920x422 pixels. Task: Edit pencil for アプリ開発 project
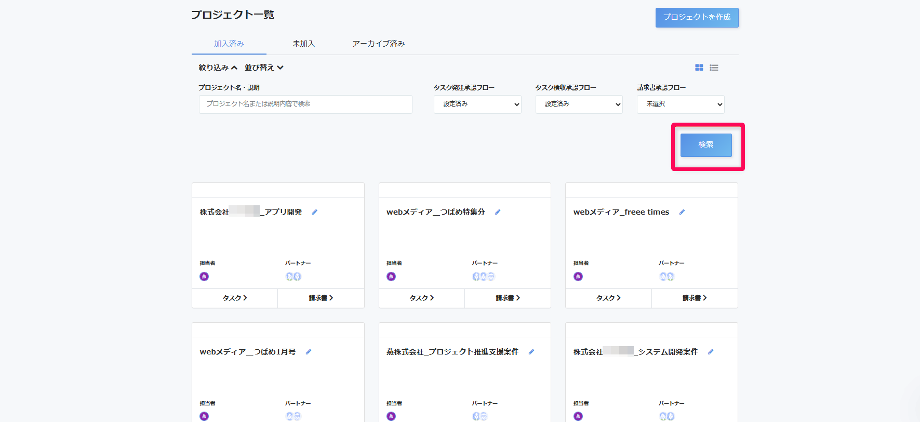[x=314, y=212]
